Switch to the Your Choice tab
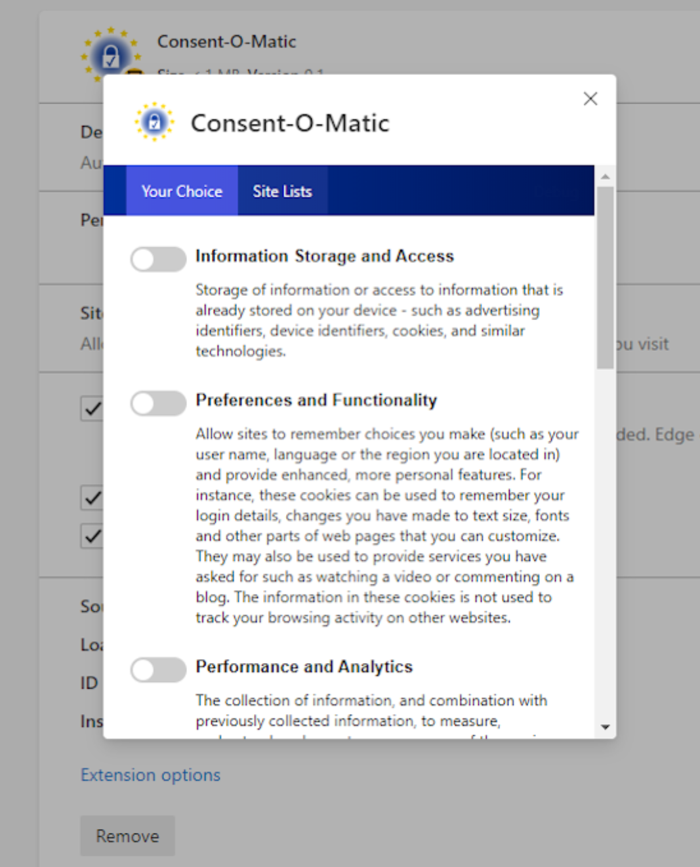Screen dimensions: 700x867 coord(182,191)
